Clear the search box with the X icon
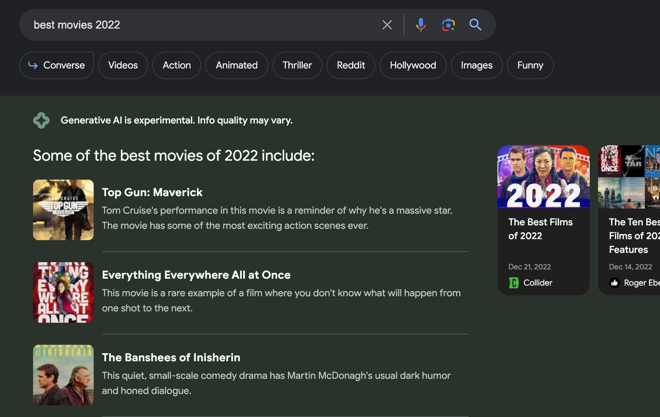660x417 pixels. (387, 25)
